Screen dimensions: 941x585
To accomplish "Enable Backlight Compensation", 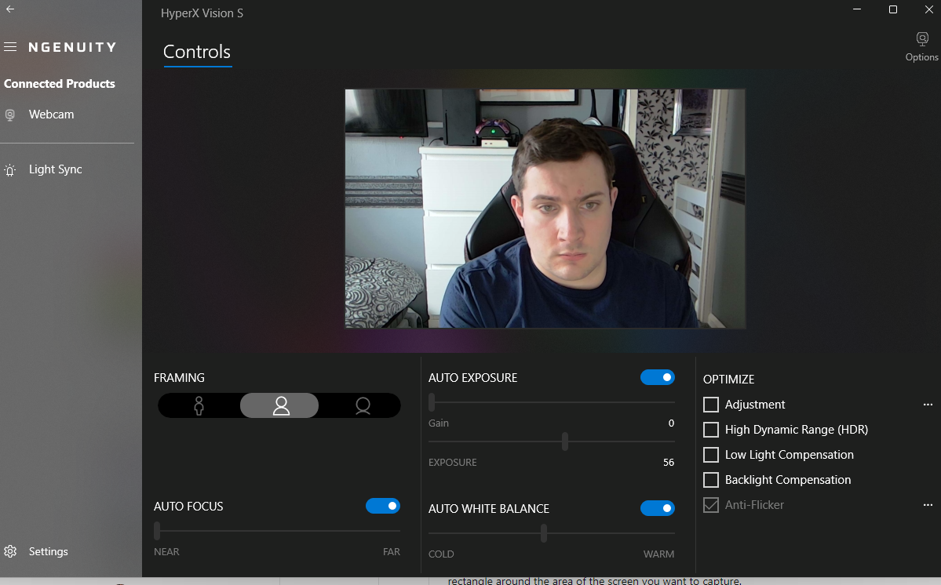I will point(710,480).
